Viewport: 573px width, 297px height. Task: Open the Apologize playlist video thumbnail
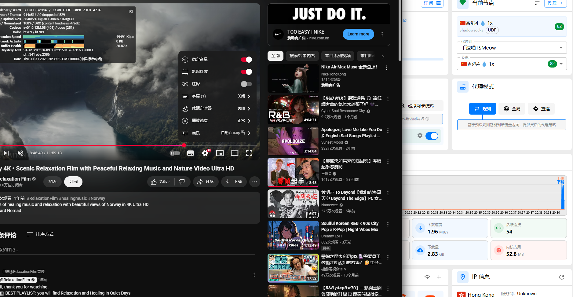[293, 141]
